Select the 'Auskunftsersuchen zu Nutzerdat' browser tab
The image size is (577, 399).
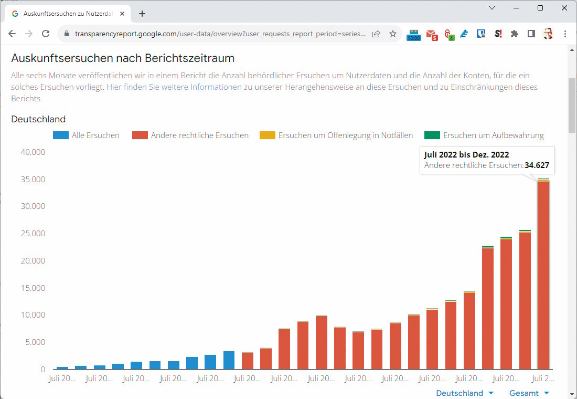pyautogui.click(x=68, y=14)
